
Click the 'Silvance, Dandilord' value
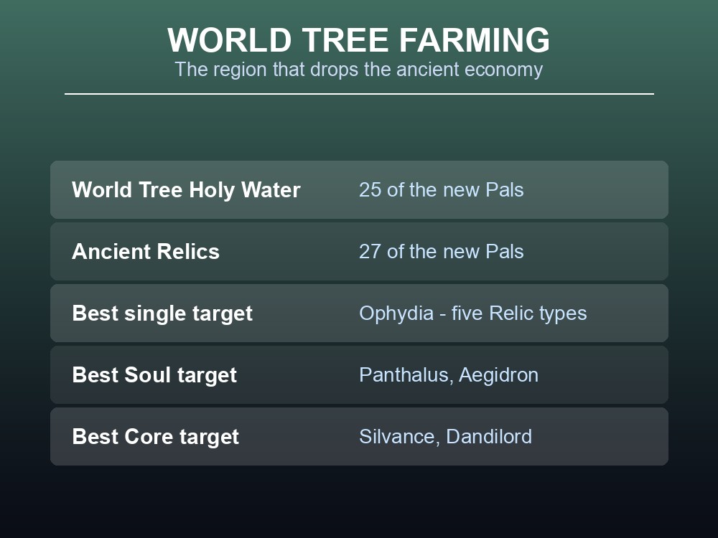click(x=445, y=437)
